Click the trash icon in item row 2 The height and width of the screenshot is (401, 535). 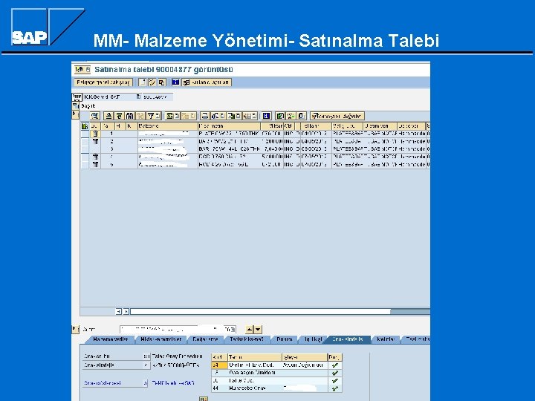click(x=96, y=141)
